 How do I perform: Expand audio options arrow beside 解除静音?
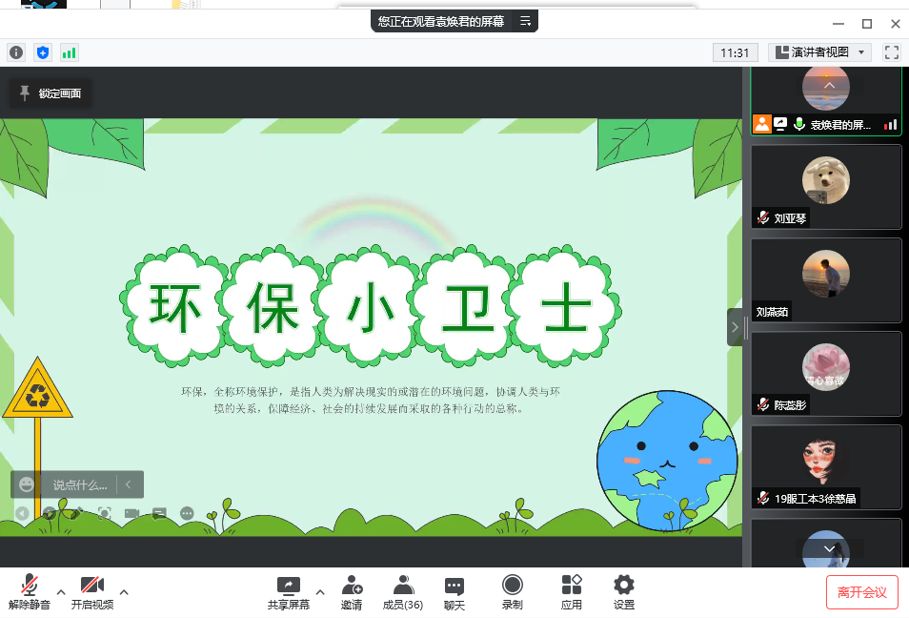point(61,591)
